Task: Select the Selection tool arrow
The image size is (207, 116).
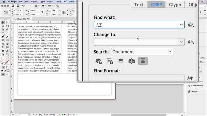Action: tap(3, 23)
